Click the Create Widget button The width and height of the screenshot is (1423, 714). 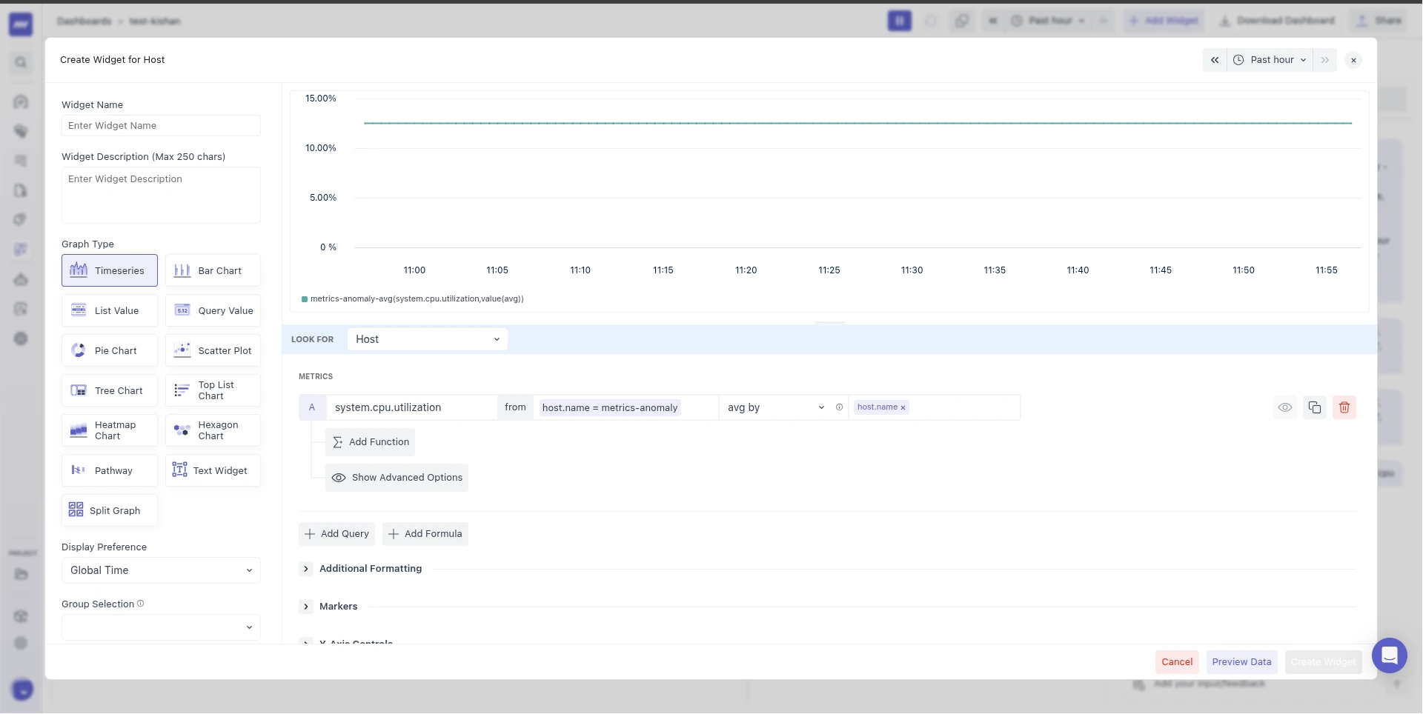click(x=1323, y=662)
